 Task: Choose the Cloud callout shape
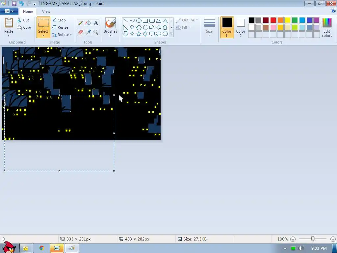tap(165, 34)
